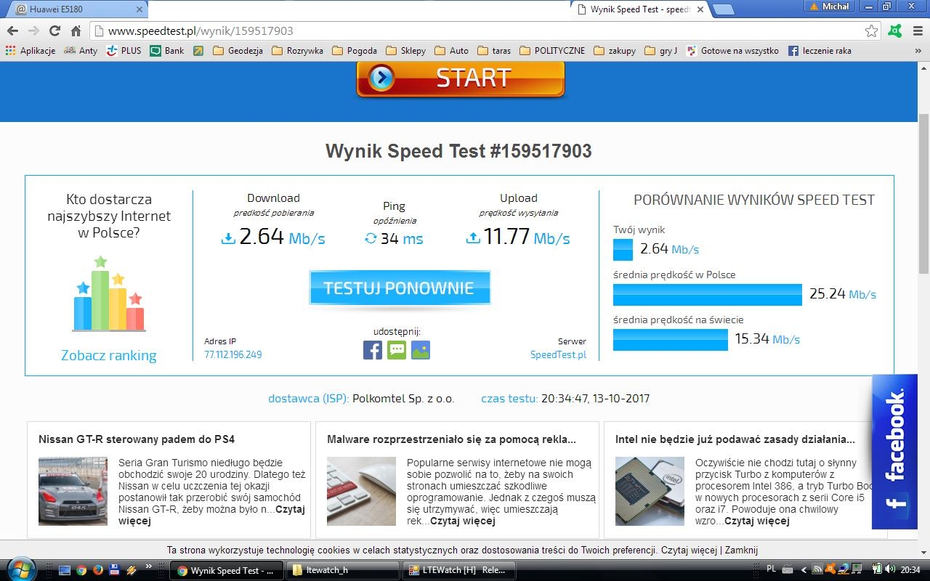The height and width of the screenshot is (581, 930).
Task: Open the PLUS bookmark
Action: pyautogui.click(x=124, y=51)
